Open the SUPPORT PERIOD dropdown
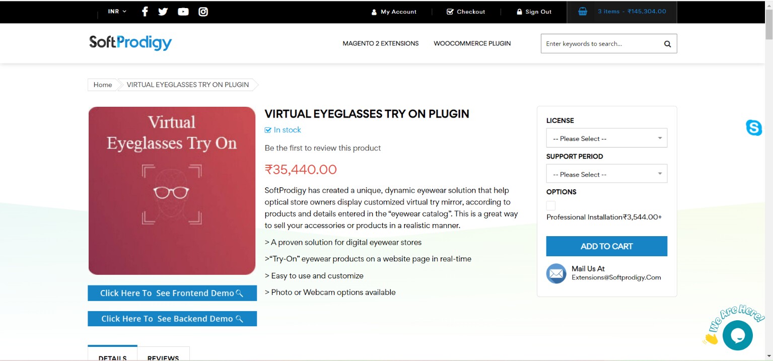The height and width of the screenshot is (361, 773). tap(606, 173)
